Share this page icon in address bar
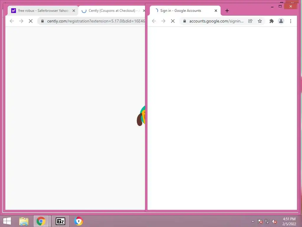Viewport: 302px width, 227px height. pyautogui.click(x=250, y=21)
